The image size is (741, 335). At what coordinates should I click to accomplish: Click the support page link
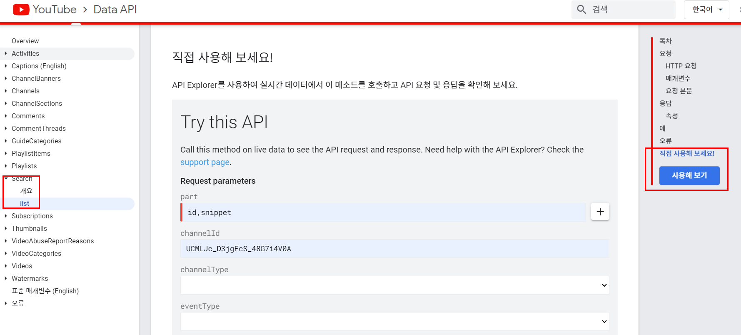click(205, 162)
